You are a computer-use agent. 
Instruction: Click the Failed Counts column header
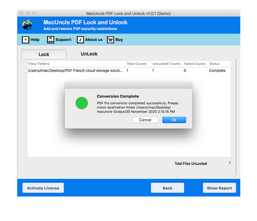tap(195, 64)
